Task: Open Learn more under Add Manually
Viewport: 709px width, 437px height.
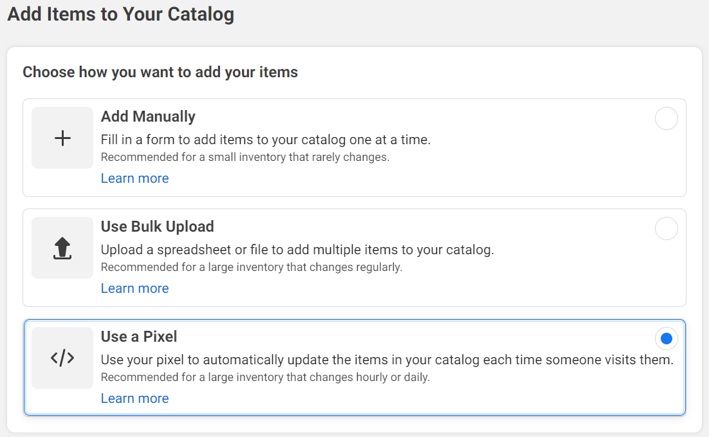Action: coord(134,178)
